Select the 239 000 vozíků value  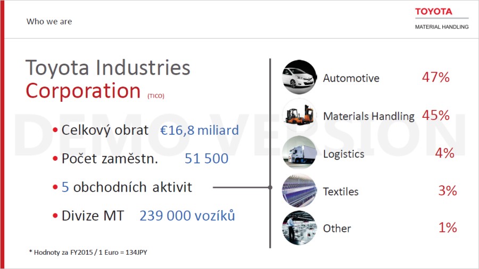[187, 216]
